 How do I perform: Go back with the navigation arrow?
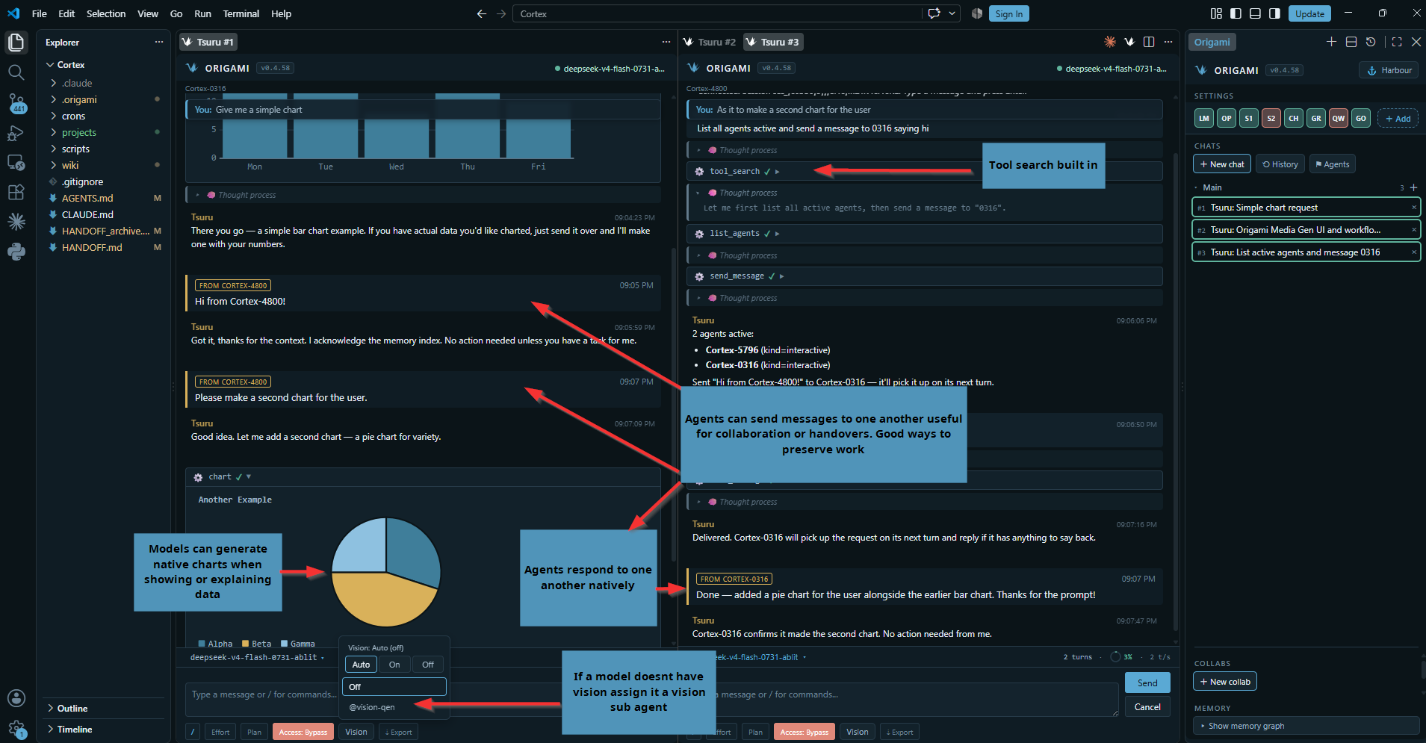pos(482,13)
